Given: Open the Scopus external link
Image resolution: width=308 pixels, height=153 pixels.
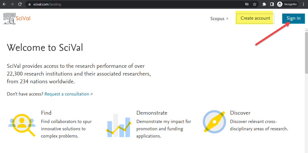Looking at the screenshot, I should click(219, 19).
